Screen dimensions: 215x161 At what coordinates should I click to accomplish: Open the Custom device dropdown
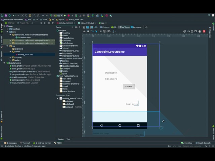pyautogui.click(x=105, y=27)
